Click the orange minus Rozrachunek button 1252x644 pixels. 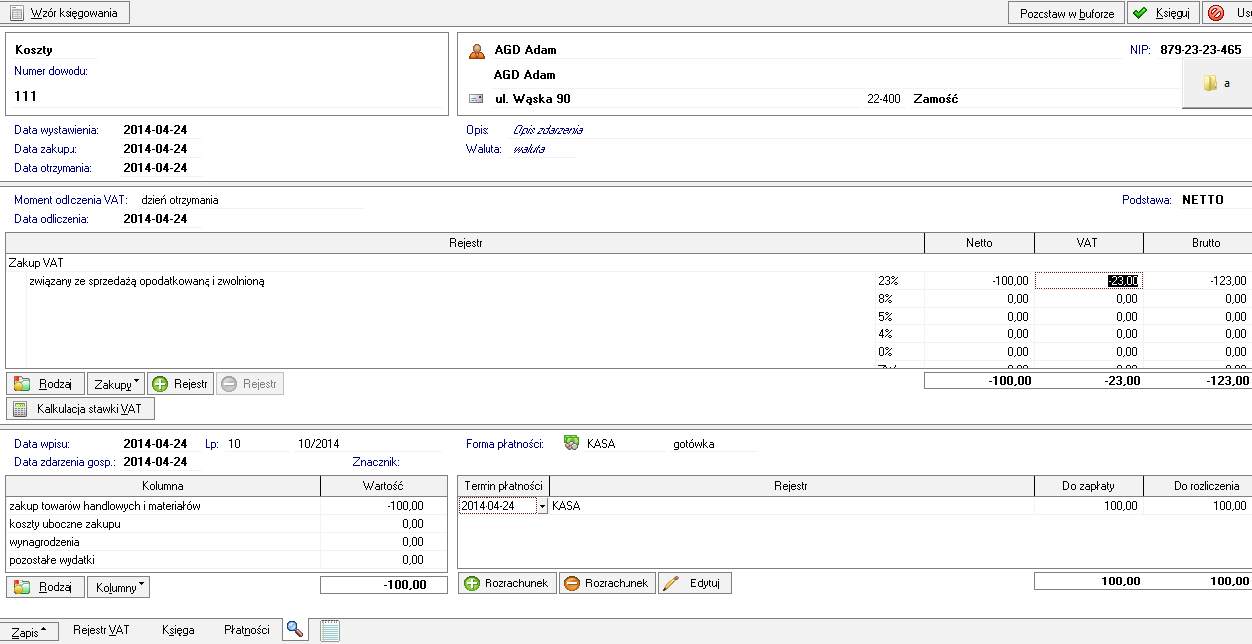[606, 583]
